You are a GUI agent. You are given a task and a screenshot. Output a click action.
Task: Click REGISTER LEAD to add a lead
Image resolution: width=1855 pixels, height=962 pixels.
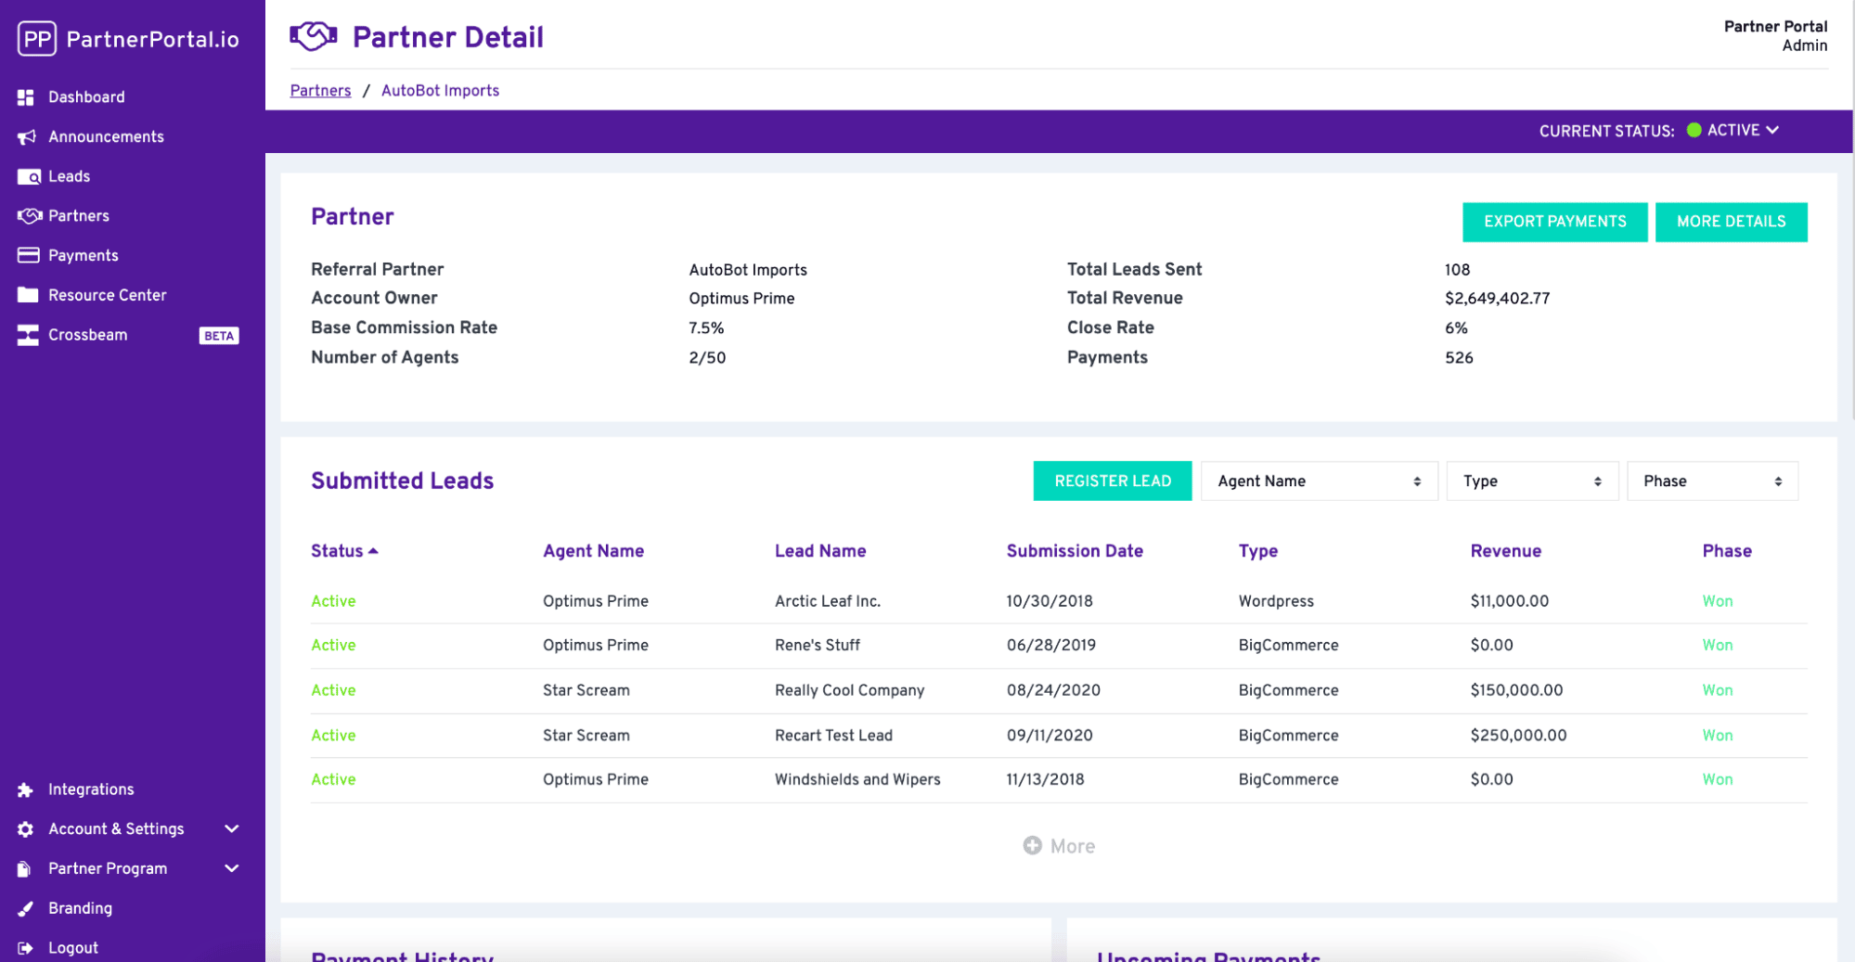[x=1112, y=481]
